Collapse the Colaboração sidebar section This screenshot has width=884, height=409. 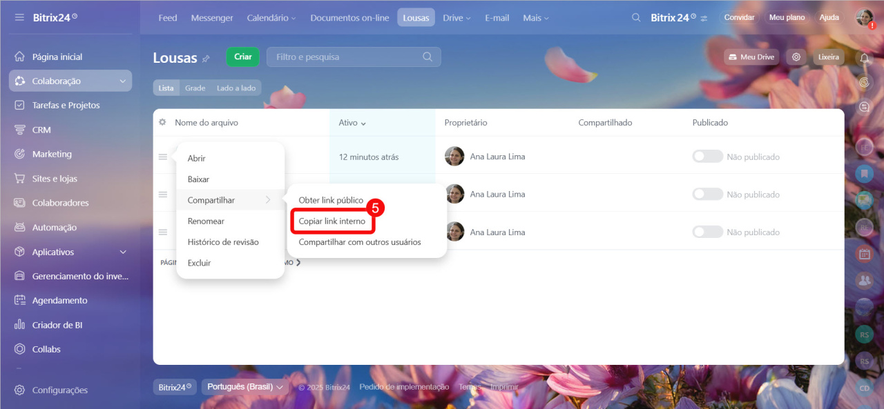point(123,81)
